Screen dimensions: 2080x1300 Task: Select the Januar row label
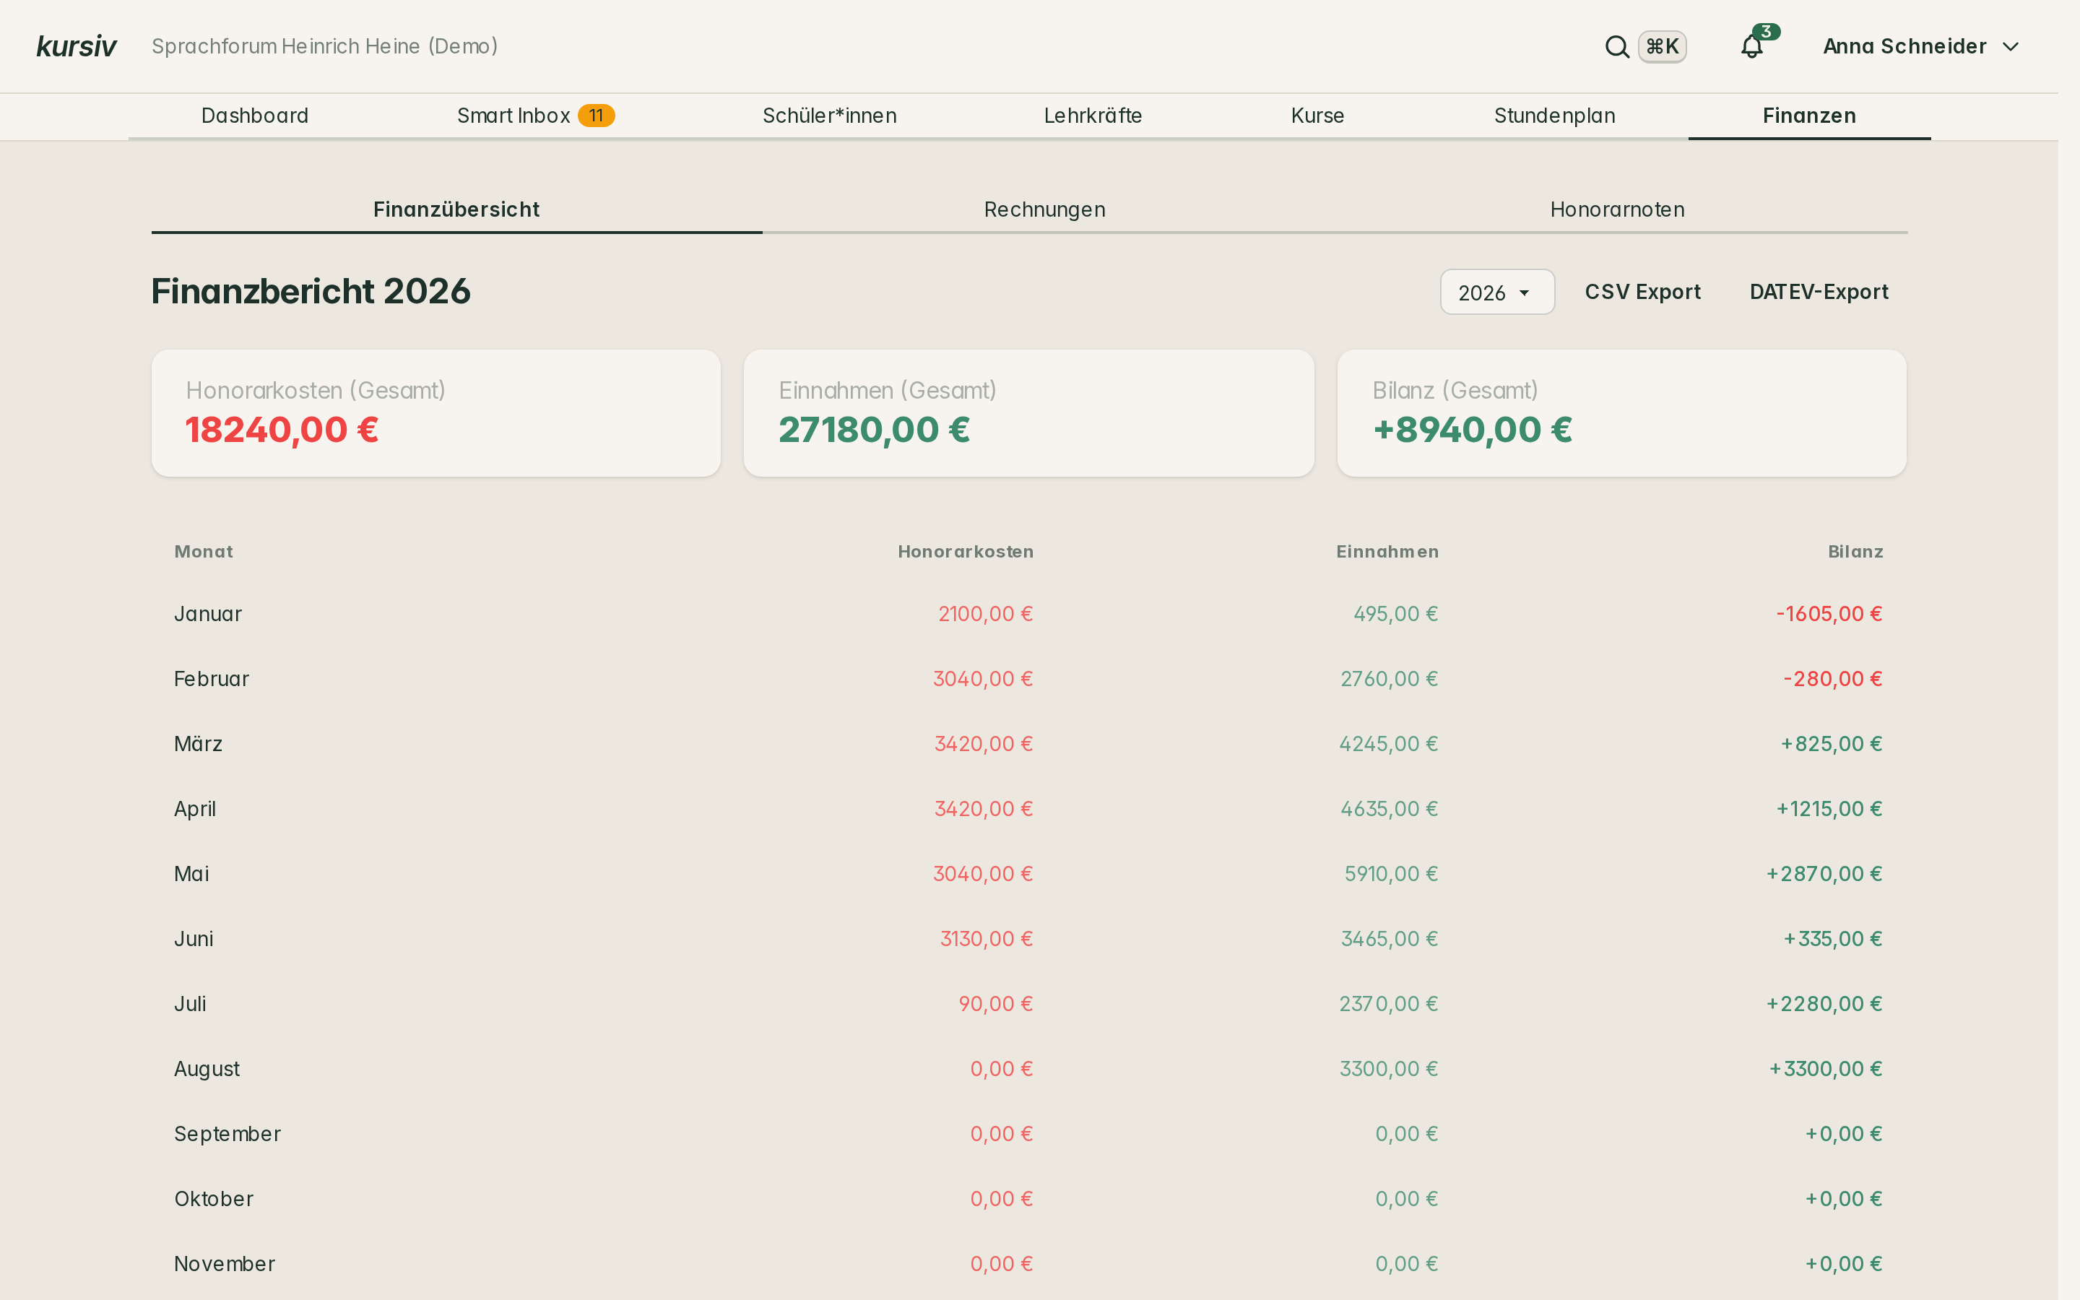pos(208,614)
